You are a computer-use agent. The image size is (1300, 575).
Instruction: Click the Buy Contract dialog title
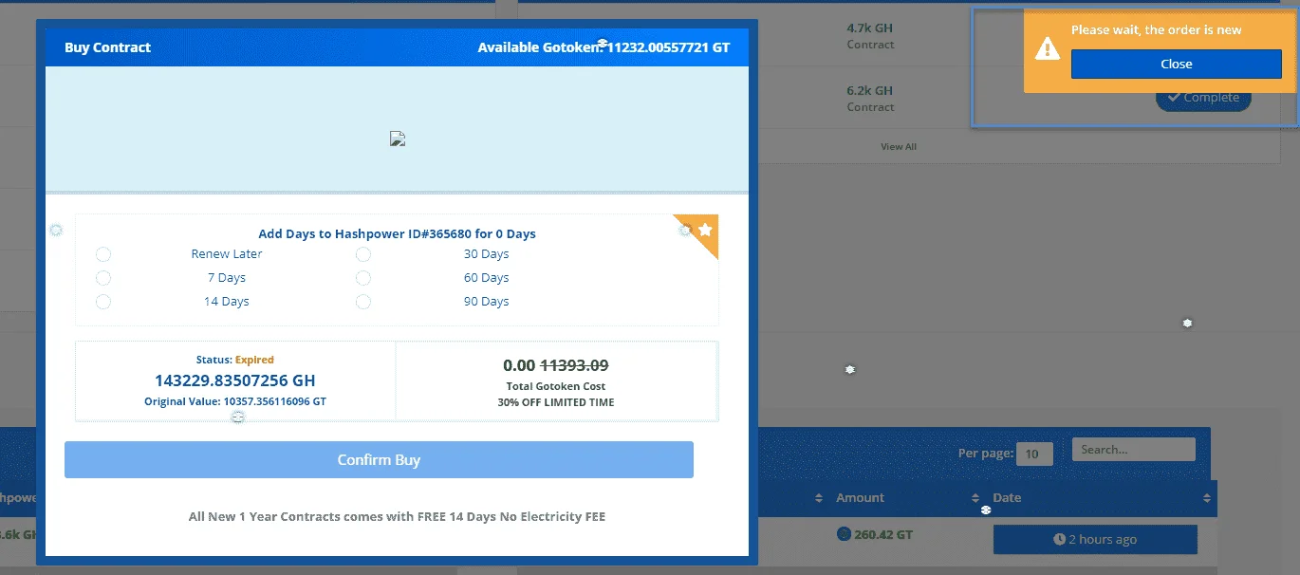[107, 47]
